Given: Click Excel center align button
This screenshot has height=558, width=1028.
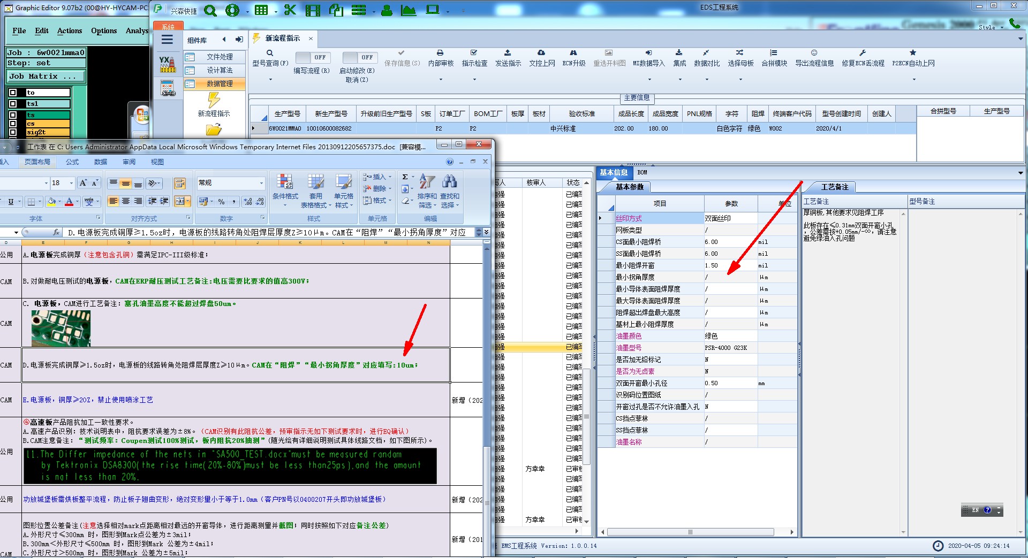Looking at the screenshot, I should tap(126, 201).
